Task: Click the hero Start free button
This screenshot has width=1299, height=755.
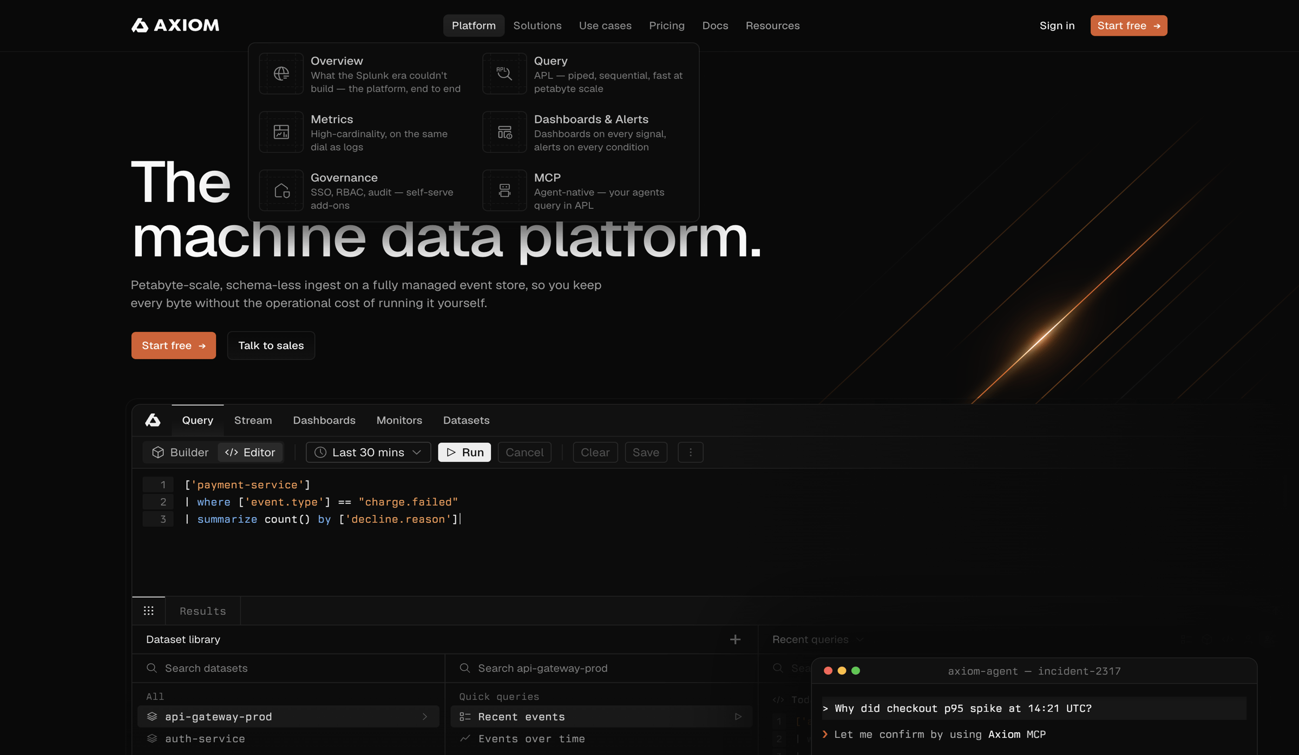Action: 173,345
